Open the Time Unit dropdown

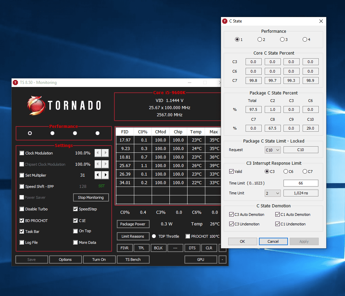(x=273, y=193)
